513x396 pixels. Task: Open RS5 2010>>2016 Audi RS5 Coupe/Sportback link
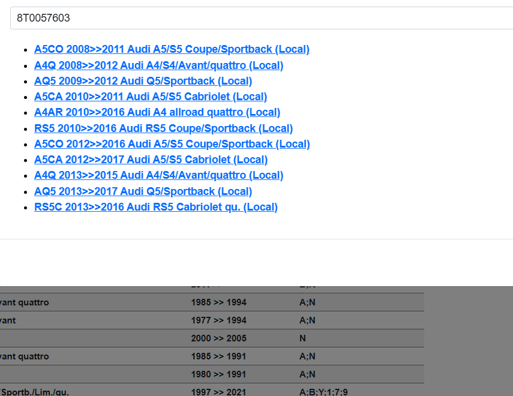click(x=163, y=128)
